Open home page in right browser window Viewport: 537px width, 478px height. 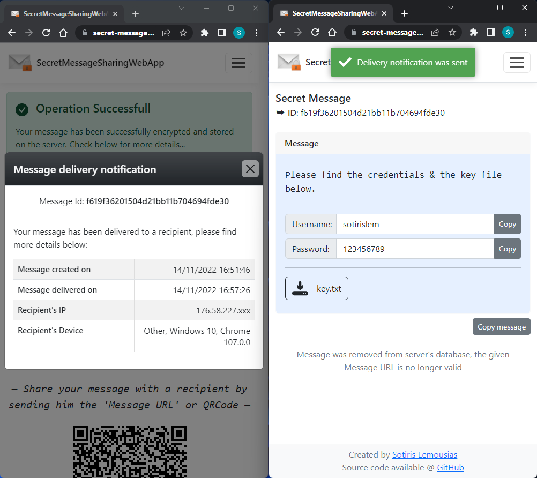(332, 32)
